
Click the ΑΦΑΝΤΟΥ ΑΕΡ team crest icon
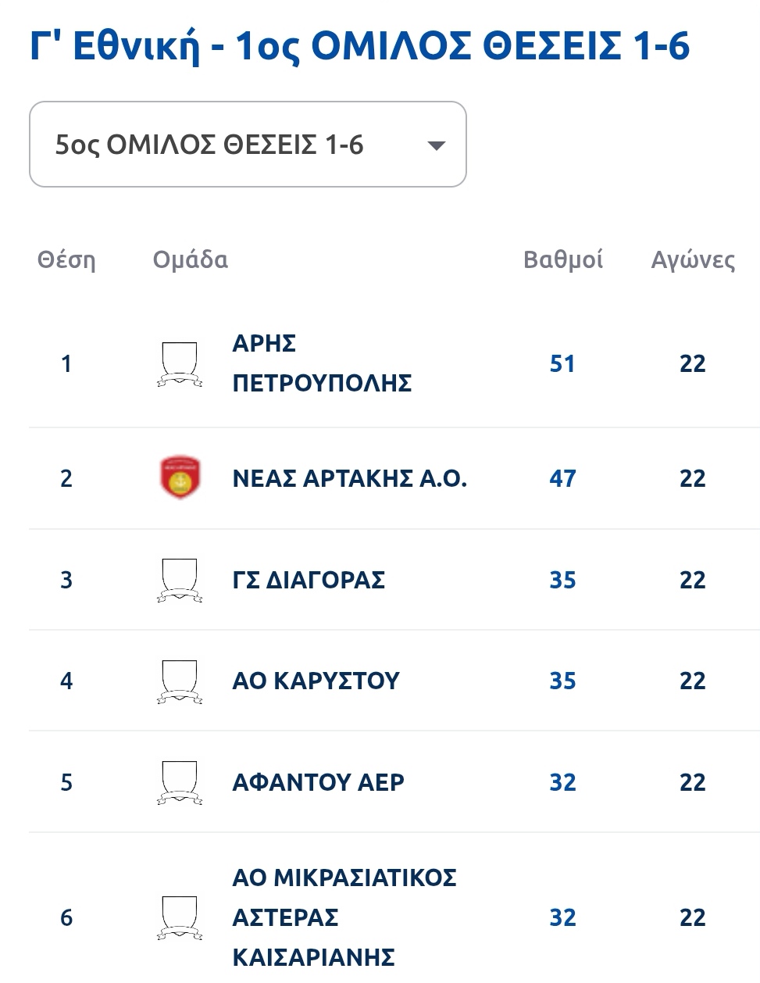point(180,782)
